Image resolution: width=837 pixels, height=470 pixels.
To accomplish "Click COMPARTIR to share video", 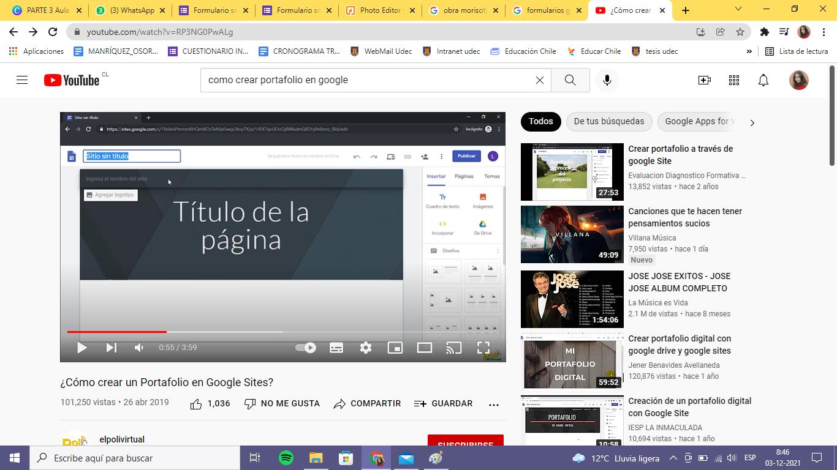I will point(367,404).
